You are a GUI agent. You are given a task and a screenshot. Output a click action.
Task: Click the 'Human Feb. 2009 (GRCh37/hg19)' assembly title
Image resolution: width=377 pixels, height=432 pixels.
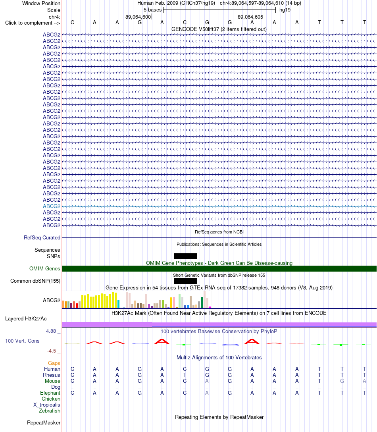[176, 3]
